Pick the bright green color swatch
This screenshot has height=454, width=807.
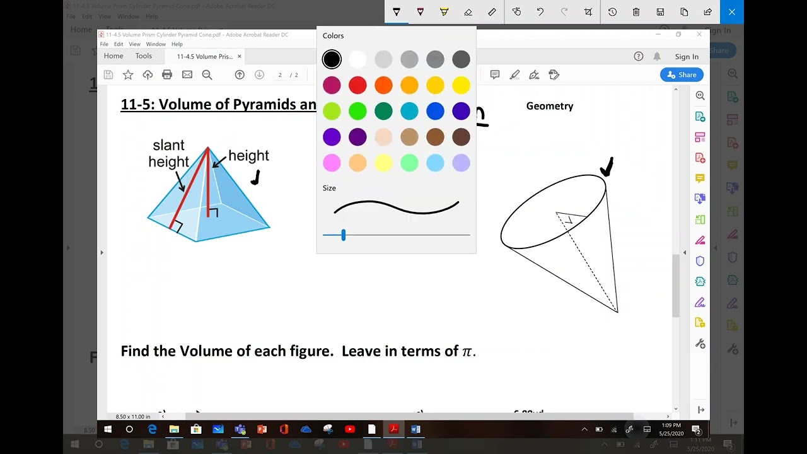click(x=357, y=111)
